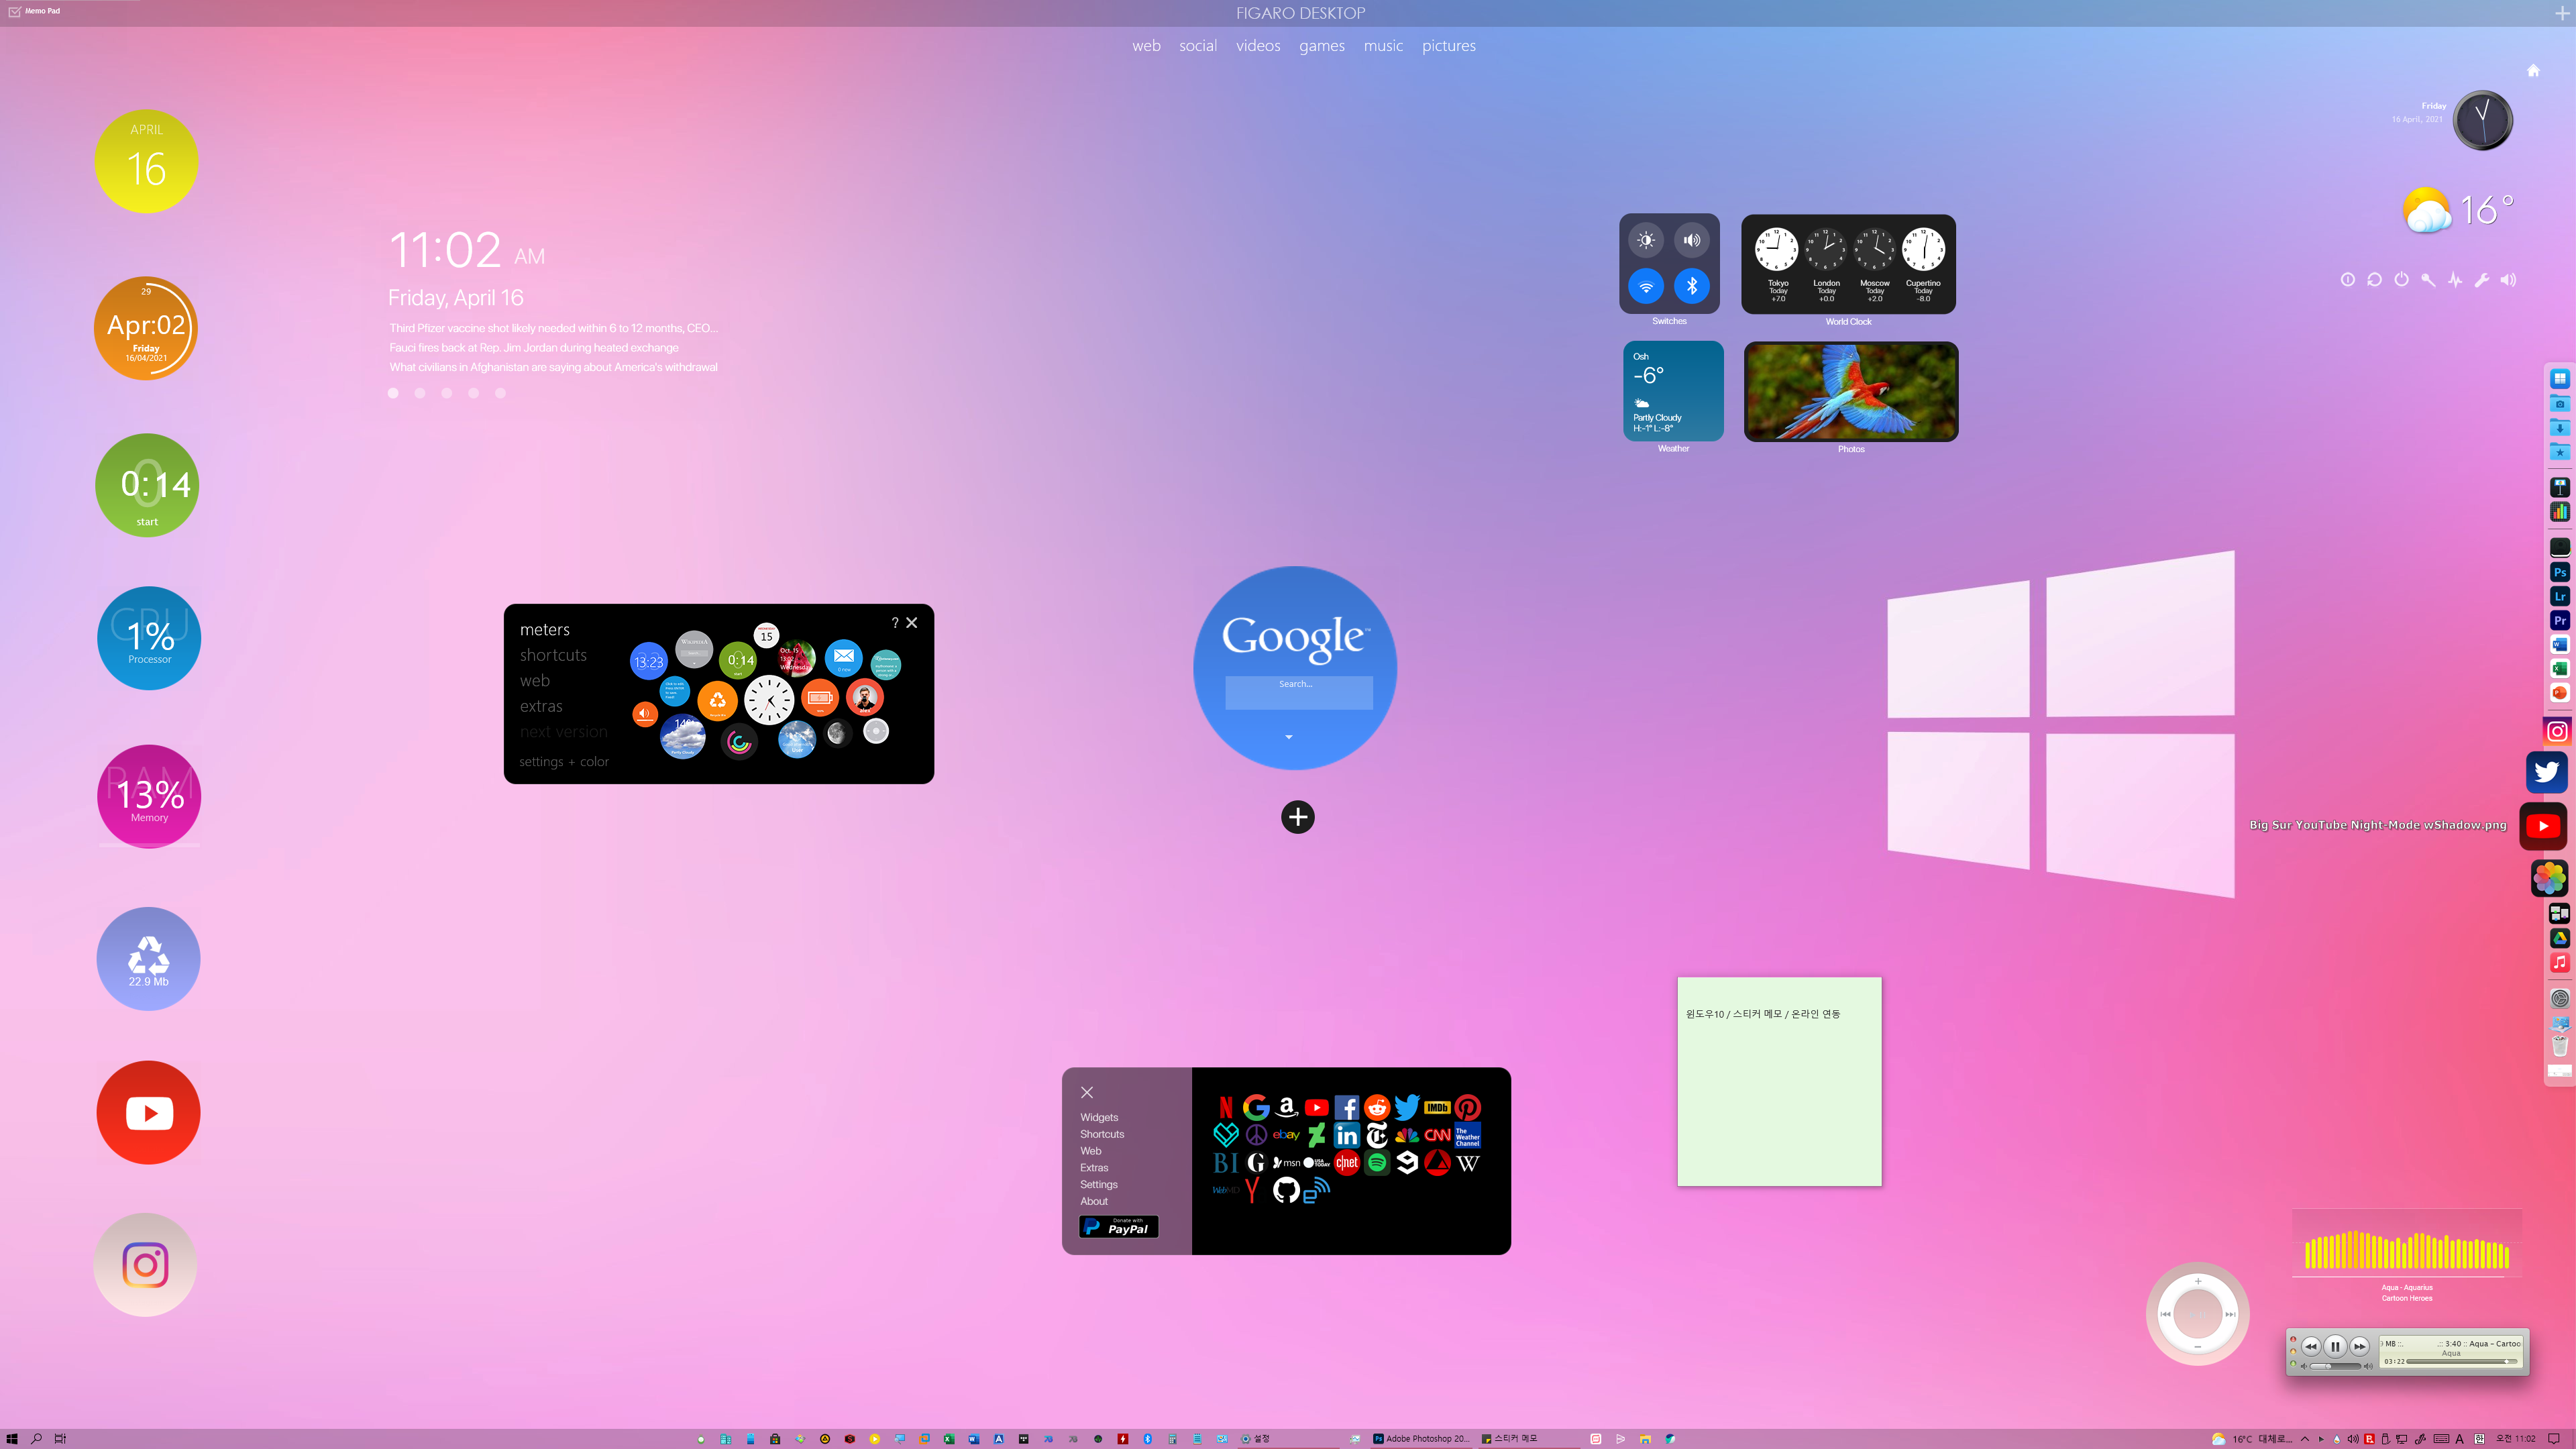Screen dimensions: 2576x1449
Task: Select extras in the meters black panel
Action: (x=541, y=706)
